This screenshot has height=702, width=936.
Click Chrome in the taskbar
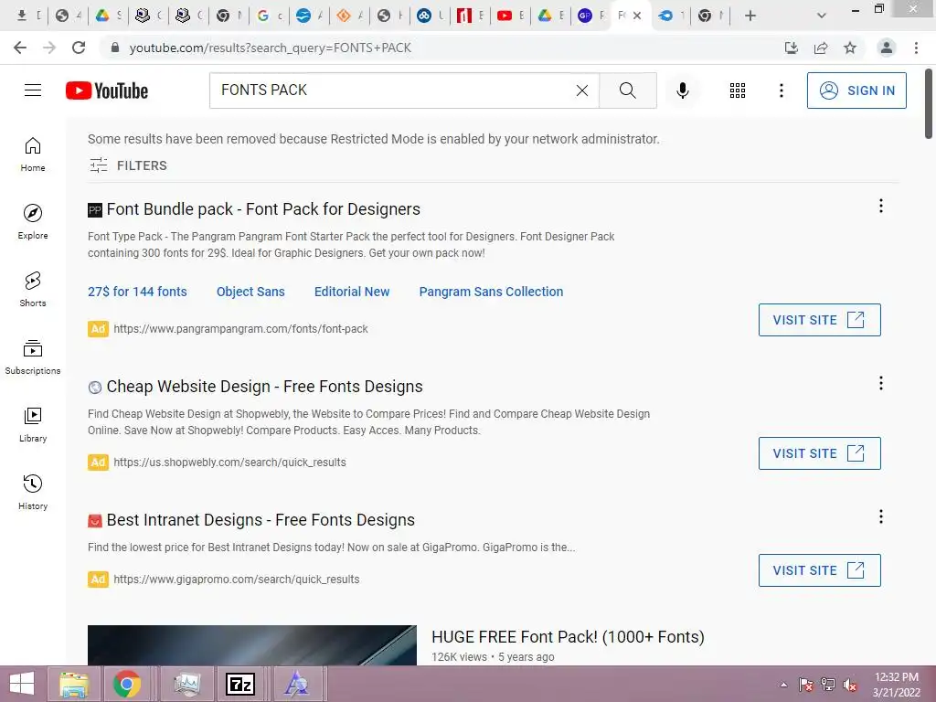point(126,684)
